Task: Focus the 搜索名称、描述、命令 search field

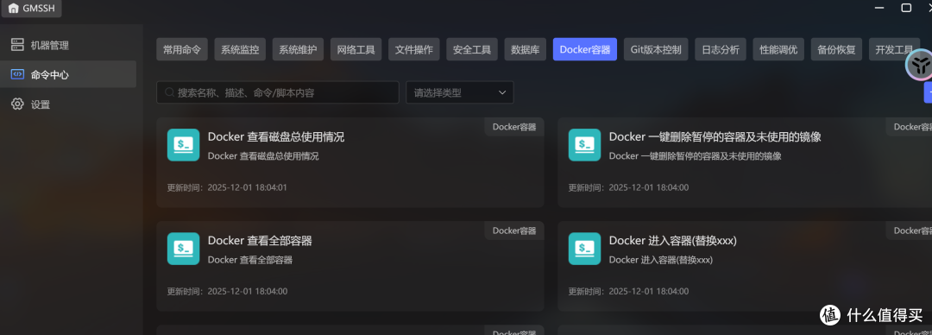Action: (278, 92)
